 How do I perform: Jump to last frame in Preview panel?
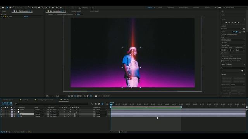[239, 22]
